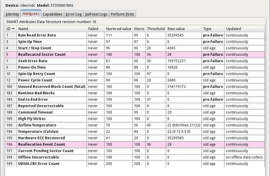Select the Reallocation Event Count row
Viewport: 270px width, 176px height.
42,144
